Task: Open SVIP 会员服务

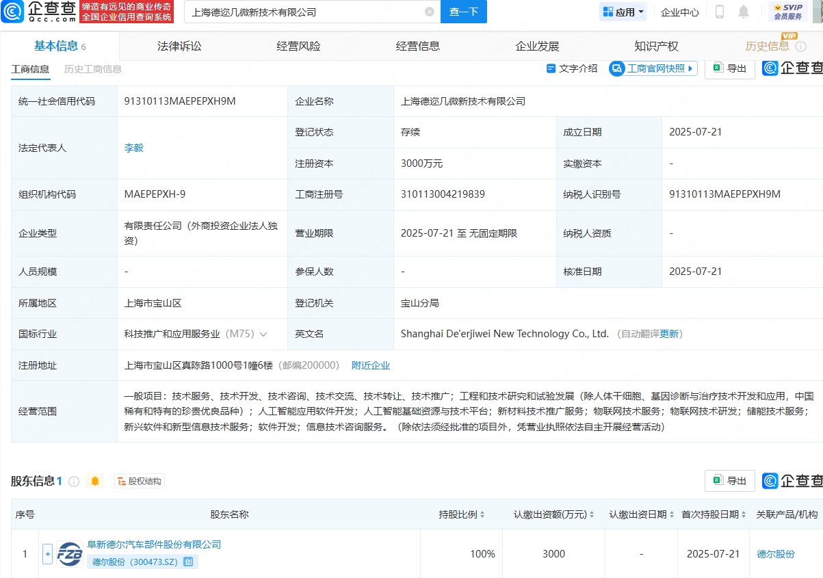Action: tap(787, 12)
